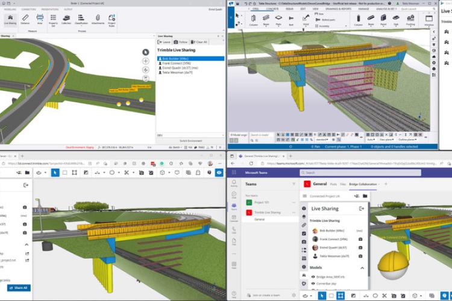
Task: Click camera snapshot icon in Teams viewer toolbar
Action: point(394,296)
